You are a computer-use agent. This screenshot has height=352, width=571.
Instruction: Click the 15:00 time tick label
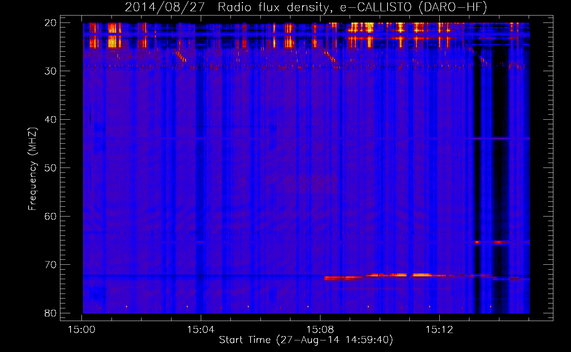pos(82,330)
